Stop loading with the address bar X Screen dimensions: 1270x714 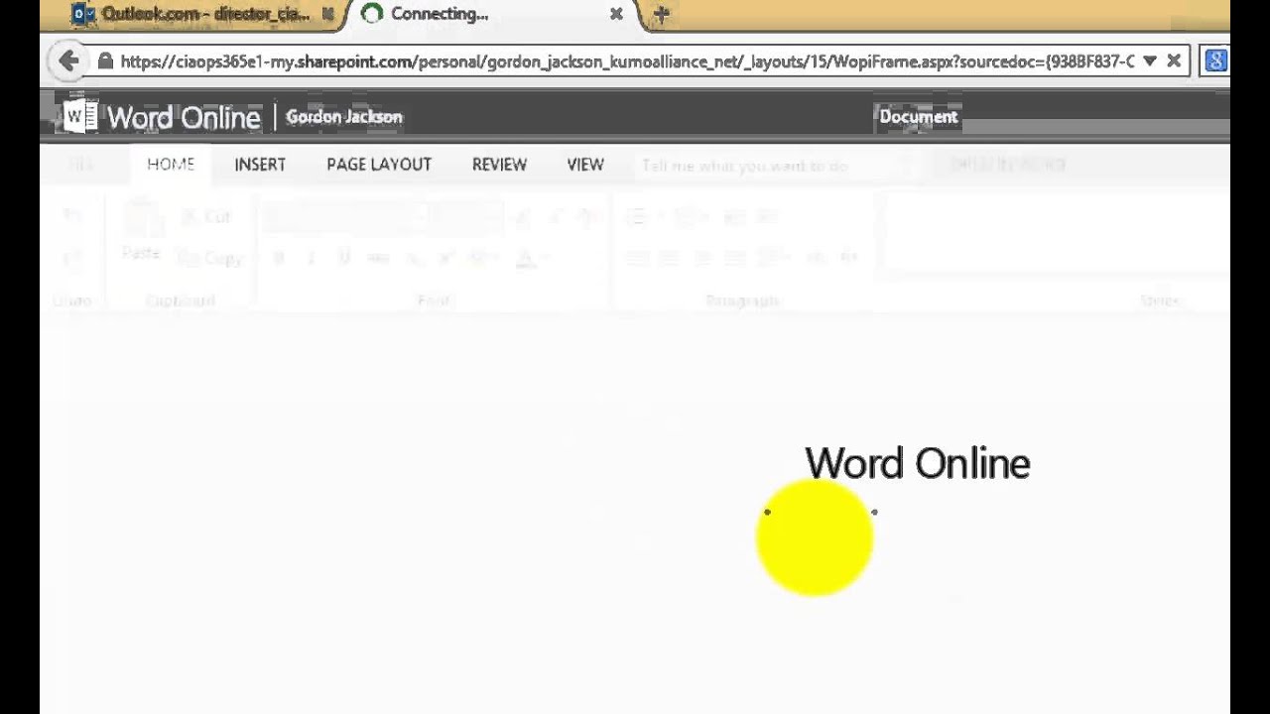point(1174,61)
